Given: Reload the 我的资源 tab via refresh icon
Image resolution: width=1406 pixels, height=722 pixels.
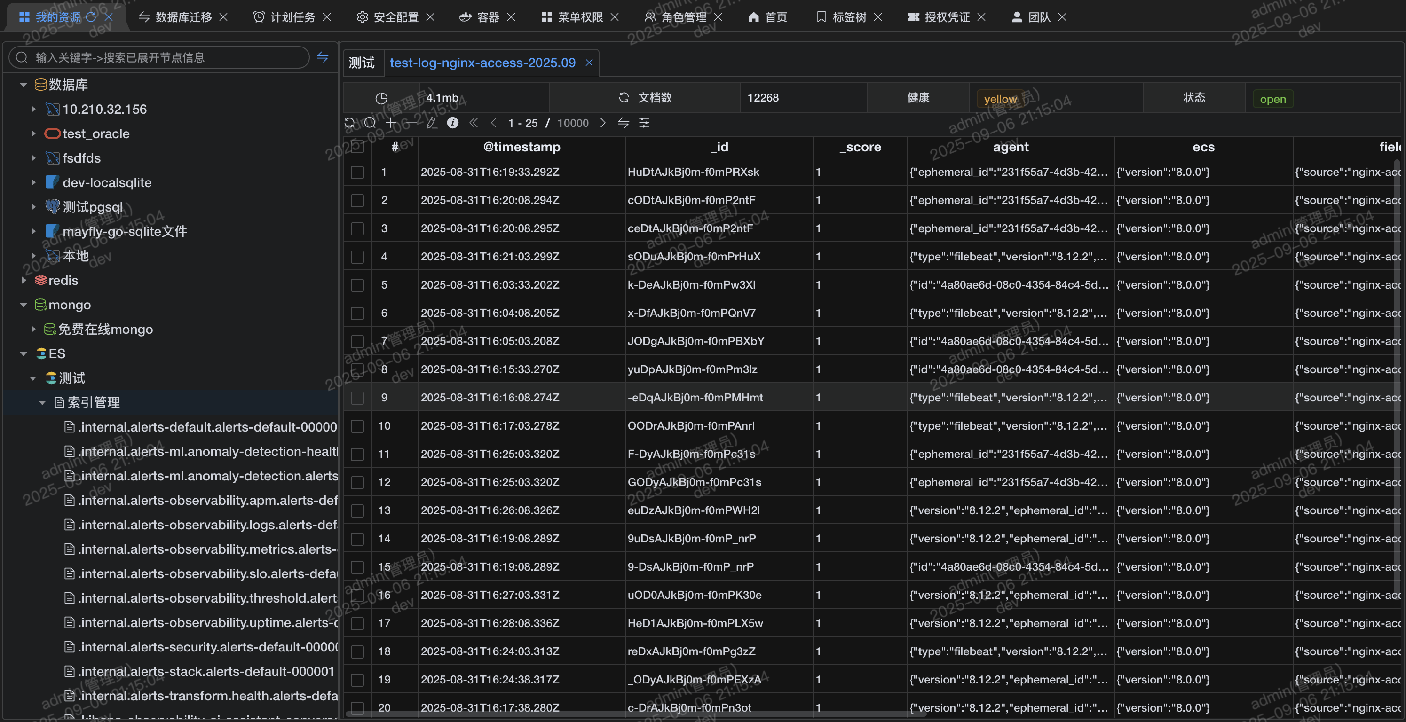Looking at the screenshot, I should (x=91, y=17).
